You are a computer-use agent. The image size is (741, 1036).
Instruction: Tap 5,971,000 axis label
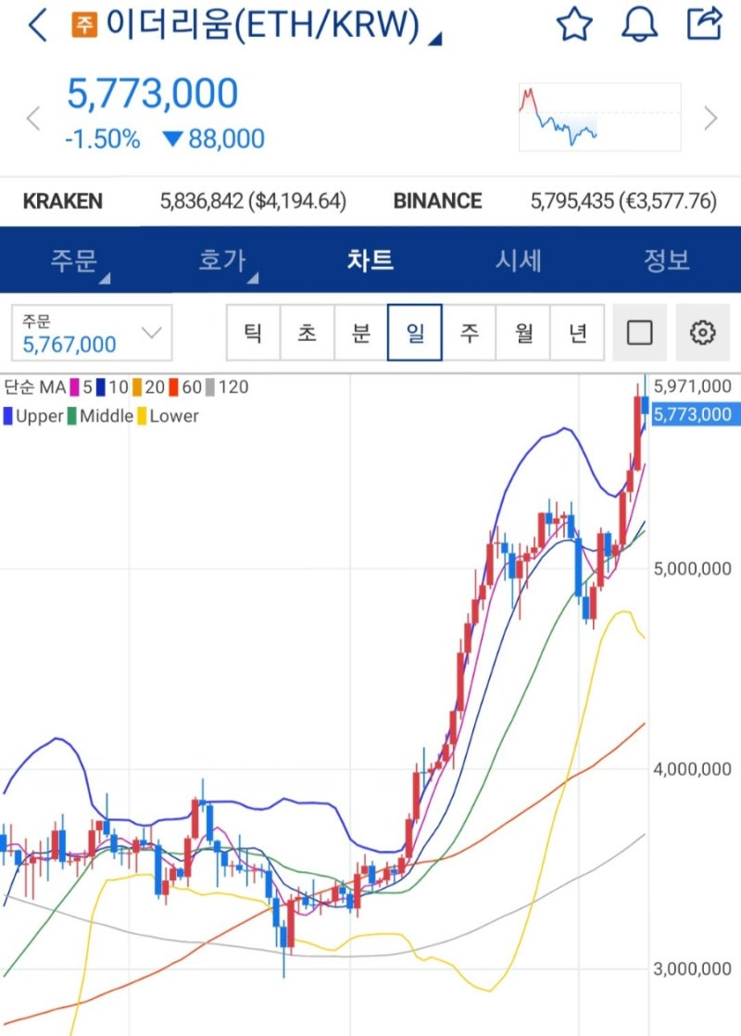point(692,386)
